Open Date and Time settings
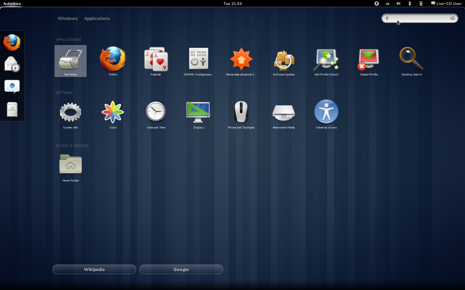 156,114
